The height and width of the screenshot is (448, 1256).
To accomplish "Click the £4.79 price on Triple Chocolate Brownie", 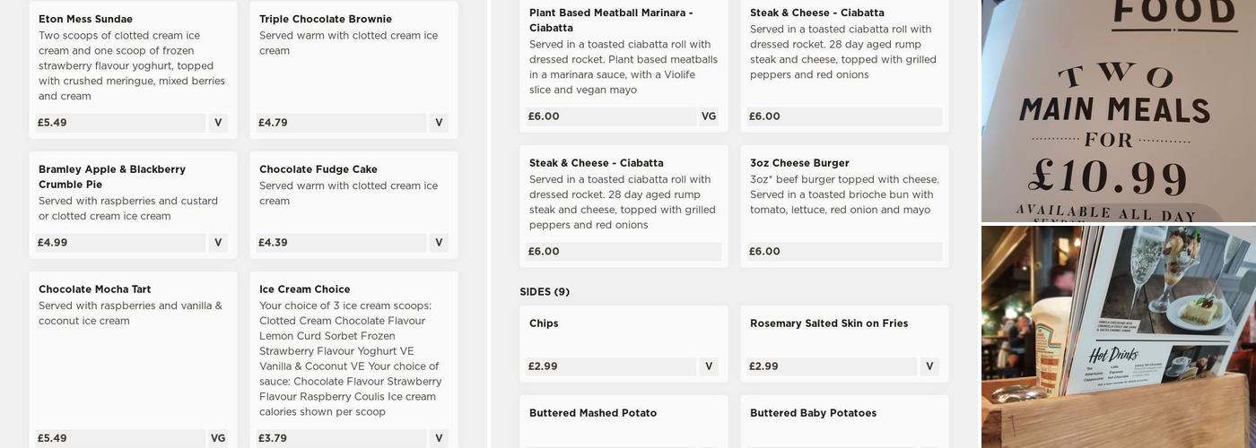I will (273, 123).
